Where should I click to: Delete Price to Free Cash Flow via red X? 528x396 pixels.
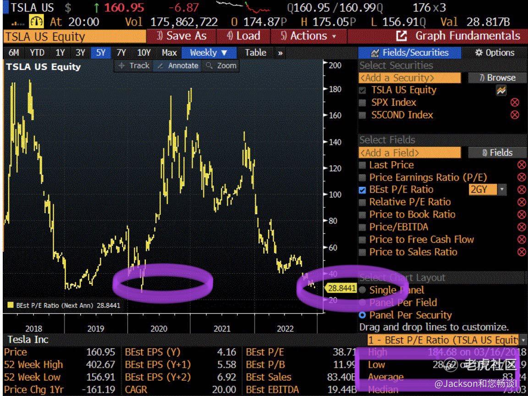click(522, 239)
